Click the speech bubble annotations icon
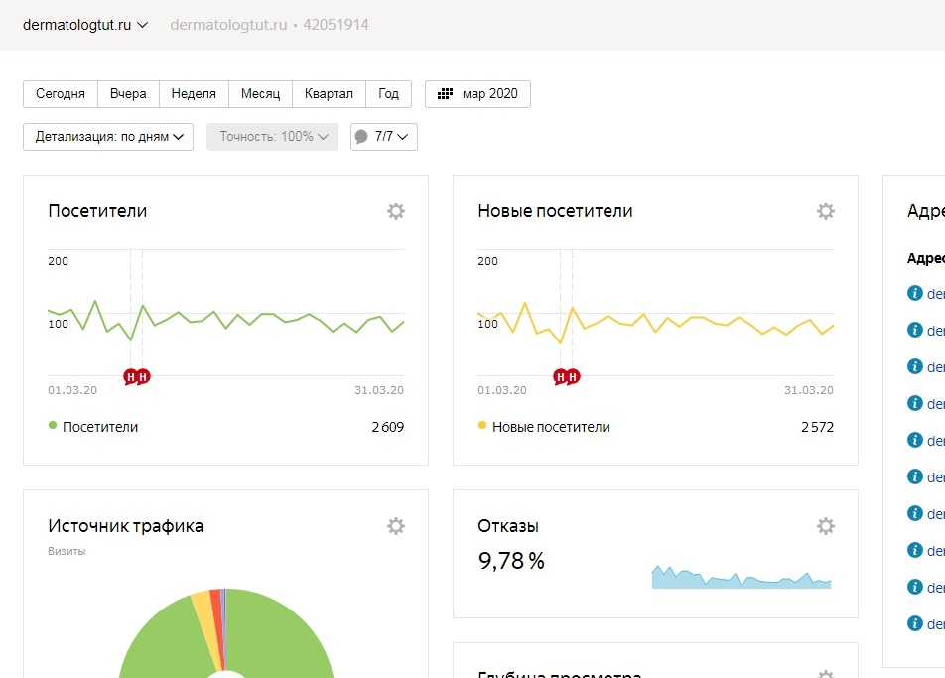The image size is (945, 678). tap(361, 137)
